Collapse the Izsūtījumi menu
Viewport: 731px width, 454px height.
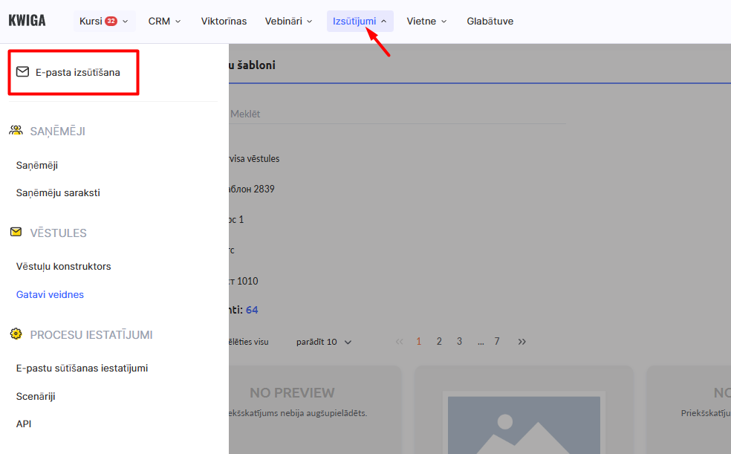(x=360, y=21)
